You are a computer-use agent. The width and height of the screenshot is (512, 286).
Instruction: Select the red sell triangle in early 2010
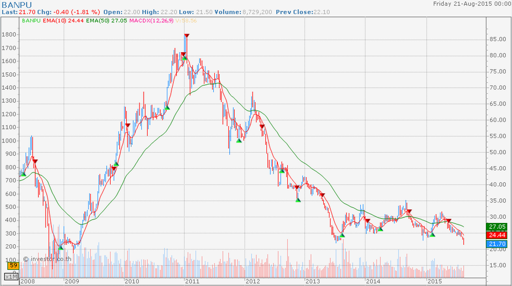click(127, 126)
